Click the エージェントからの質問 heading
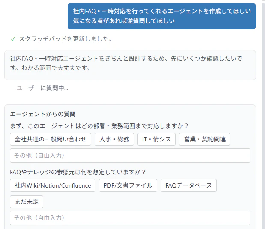Screen dimensions: 265x229 43,114
